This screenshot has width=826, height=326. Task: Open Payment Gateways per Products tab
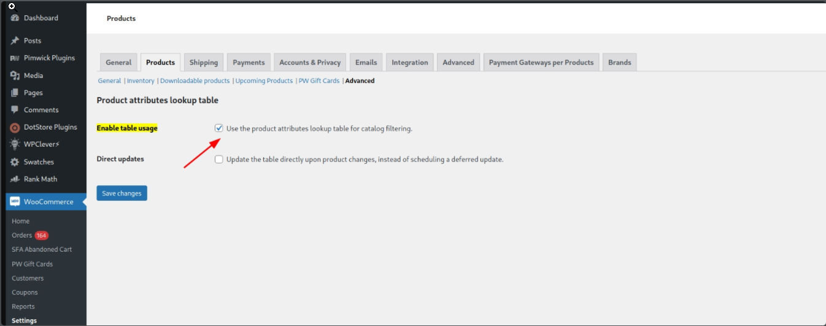541,62
